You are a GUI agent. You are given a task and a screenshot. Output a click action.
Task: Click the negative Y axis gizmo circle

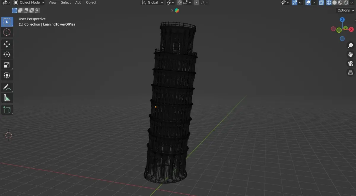[339, 30]
